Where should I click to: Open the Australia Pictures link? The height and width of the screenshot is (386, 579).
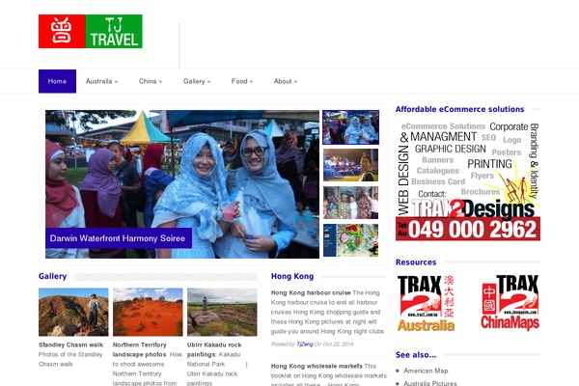pos(429,383)
